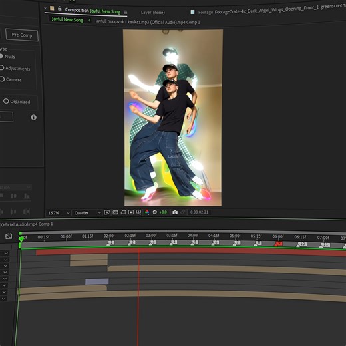Click the green current time indicator head
Viewport: 346px width, 346px height.
pos(21,239)
